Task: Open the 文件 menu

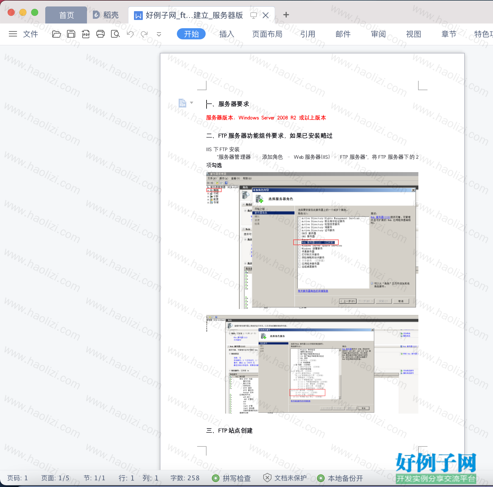Action: click(31, 34)
